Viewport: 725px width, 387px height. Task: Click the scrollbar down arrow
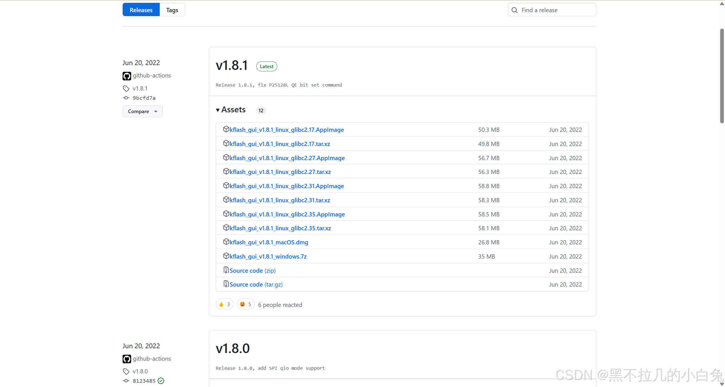[x=722, y=384]
